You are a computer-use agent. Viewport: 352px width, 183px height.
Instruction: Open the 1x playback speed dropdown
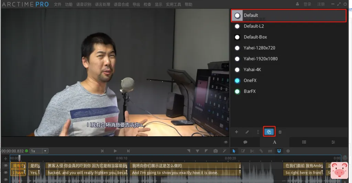[x=39, y=151]
